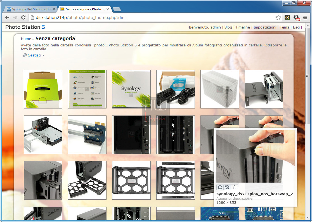Click the page scrollbar up arrow
The width and height of the screenshot is (312, 222).
pos(308,25)
